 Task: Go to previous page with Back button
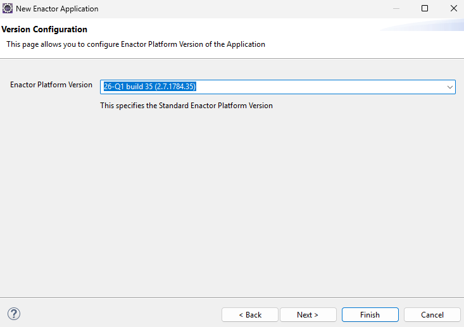click(249, 314)
